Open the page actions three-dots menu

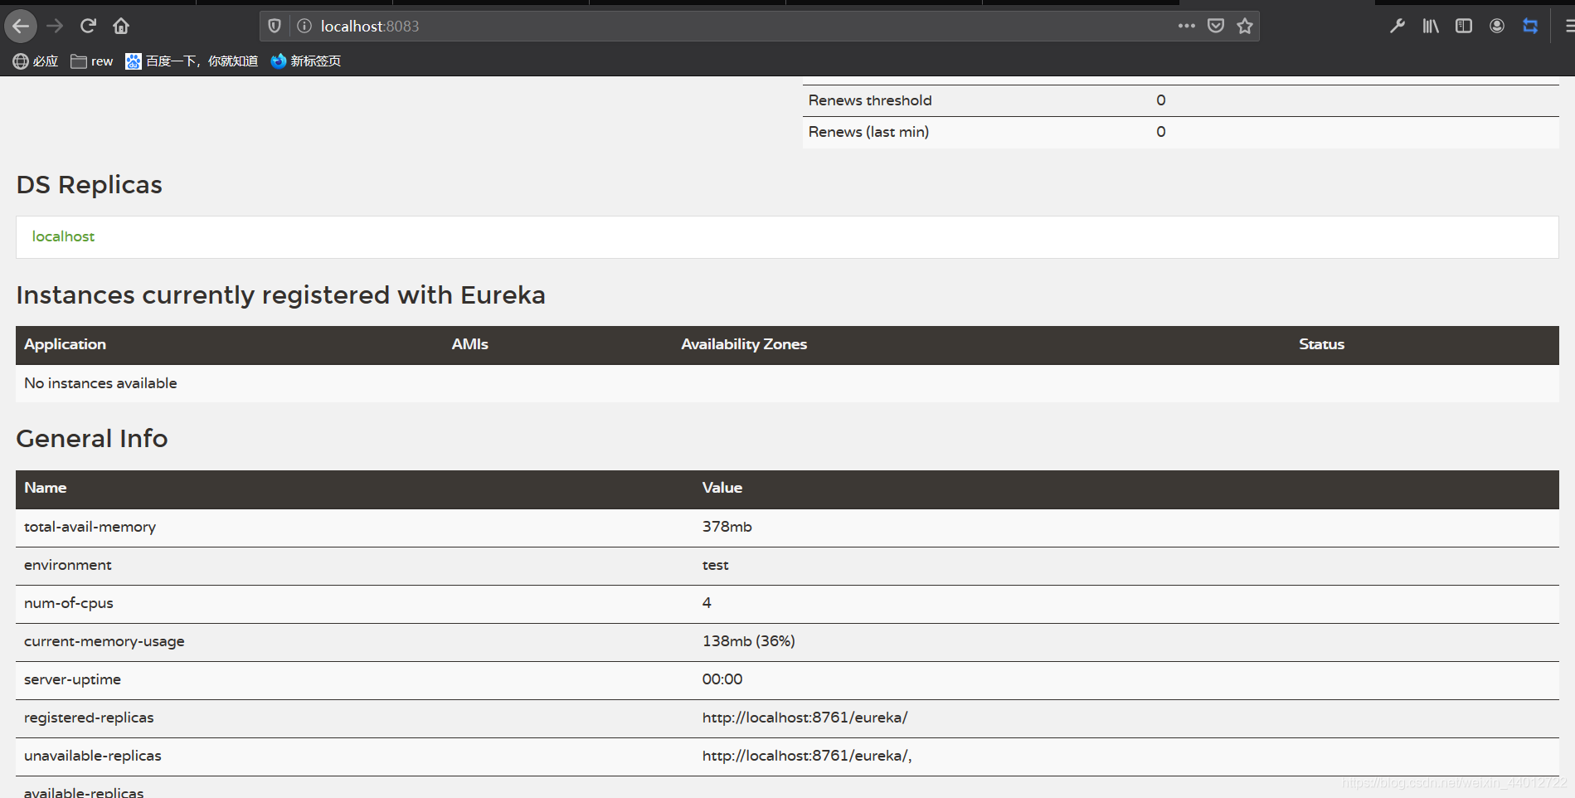pyautogui.click(x=1187, y=26)
